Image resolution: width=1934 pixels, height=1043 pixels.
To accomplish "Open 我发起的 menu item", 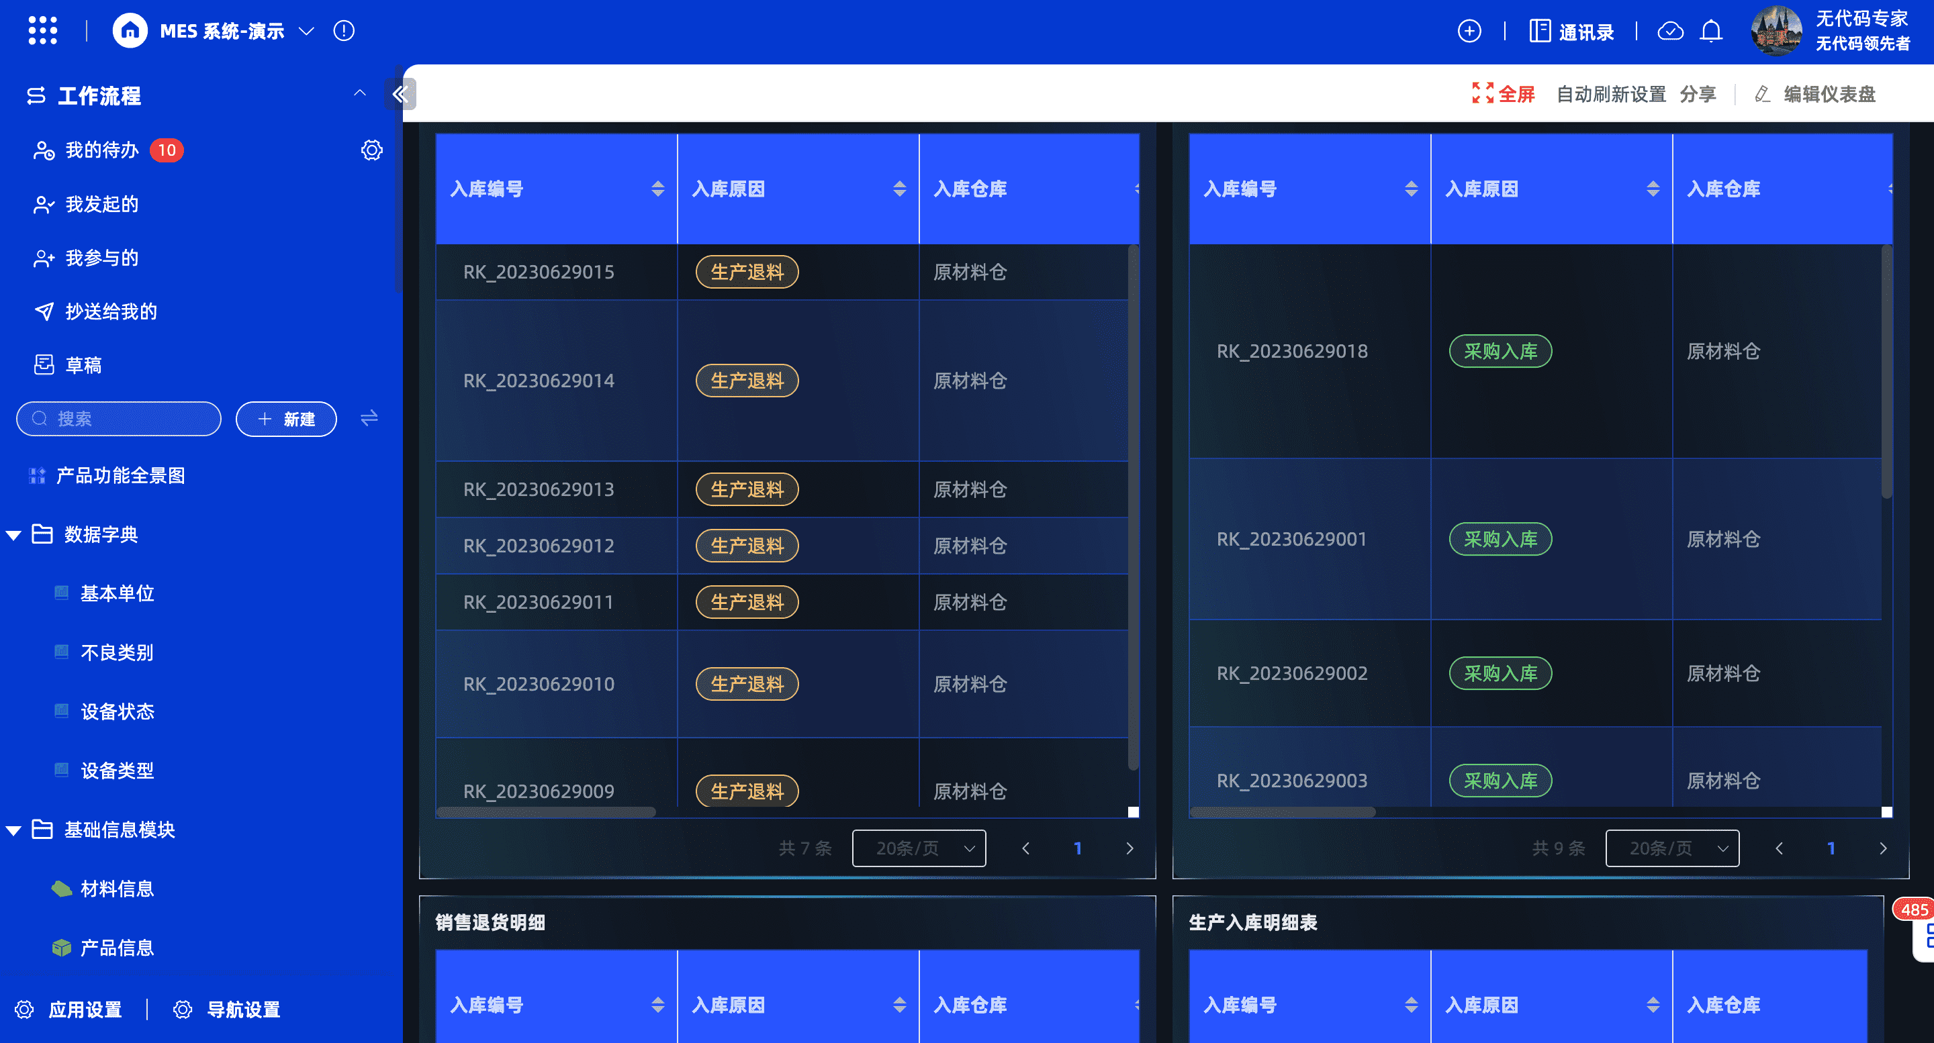I will pos(101,204).
